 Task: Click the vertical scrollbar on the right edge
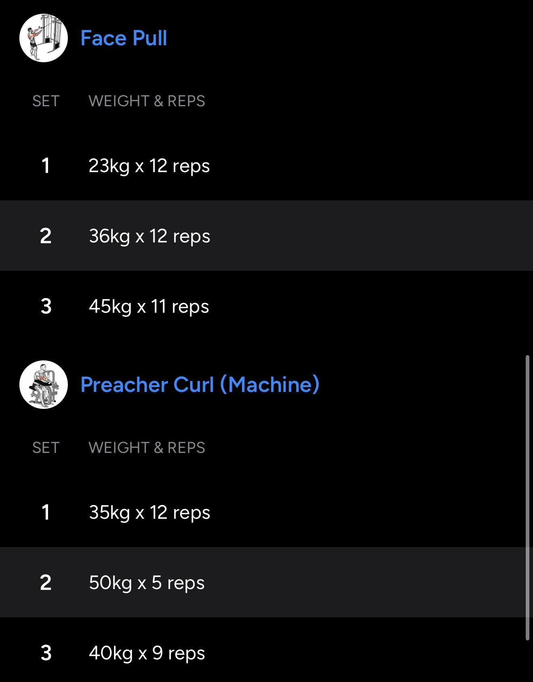[x=527, y=498]
